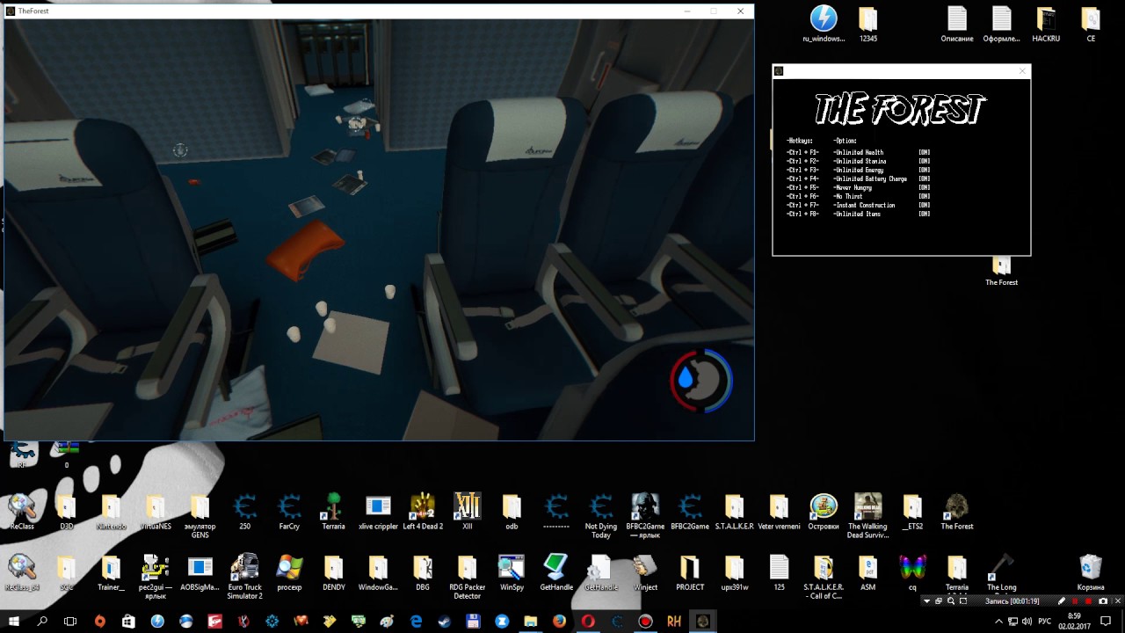
Task: Select the XIII game shortcut
Action: (x=468, y=512)
